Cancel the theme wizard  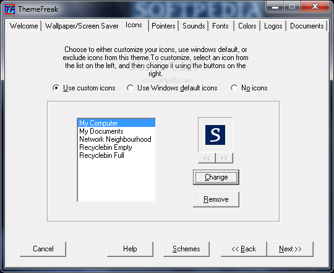(43, 249)
